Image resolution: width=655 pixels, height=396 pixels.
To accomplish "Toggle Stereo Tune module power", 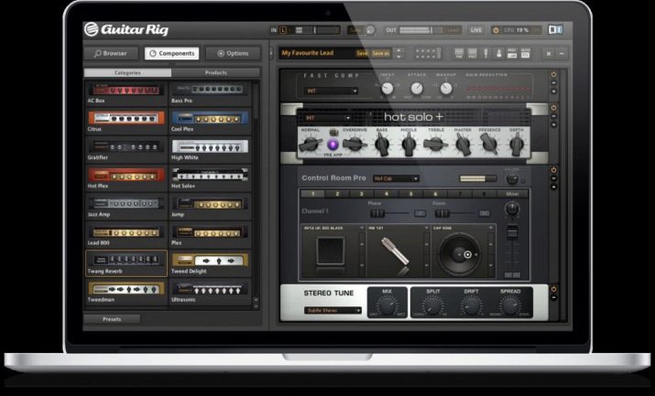I will (554, 289).
